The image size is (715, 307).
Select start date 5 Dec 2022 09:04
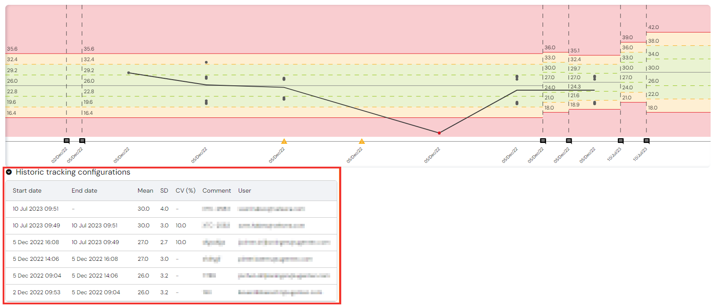pyautogui.click(x=37, y=276)
